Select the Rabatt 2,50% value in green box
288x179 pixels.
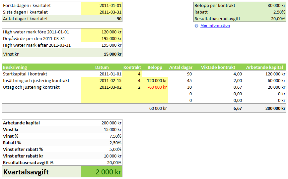[x=279, y=12]
